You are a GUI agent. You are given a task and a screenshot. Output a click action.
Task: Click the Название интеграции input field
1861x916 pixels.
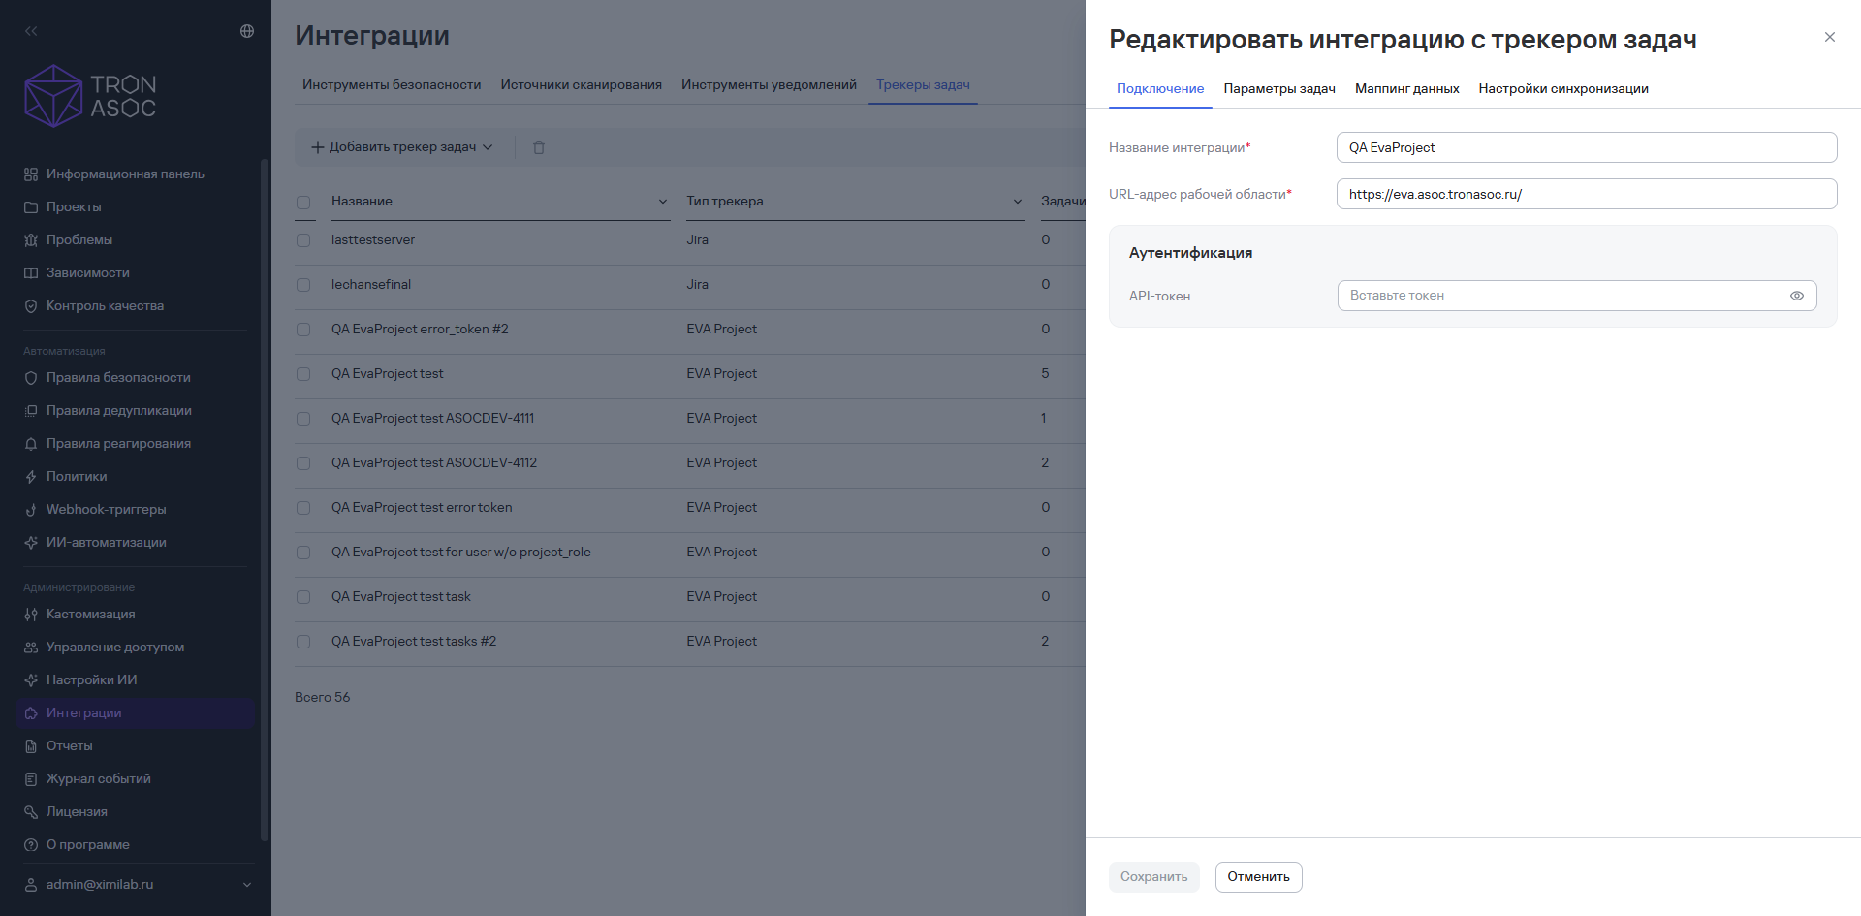pos(1587,147)
